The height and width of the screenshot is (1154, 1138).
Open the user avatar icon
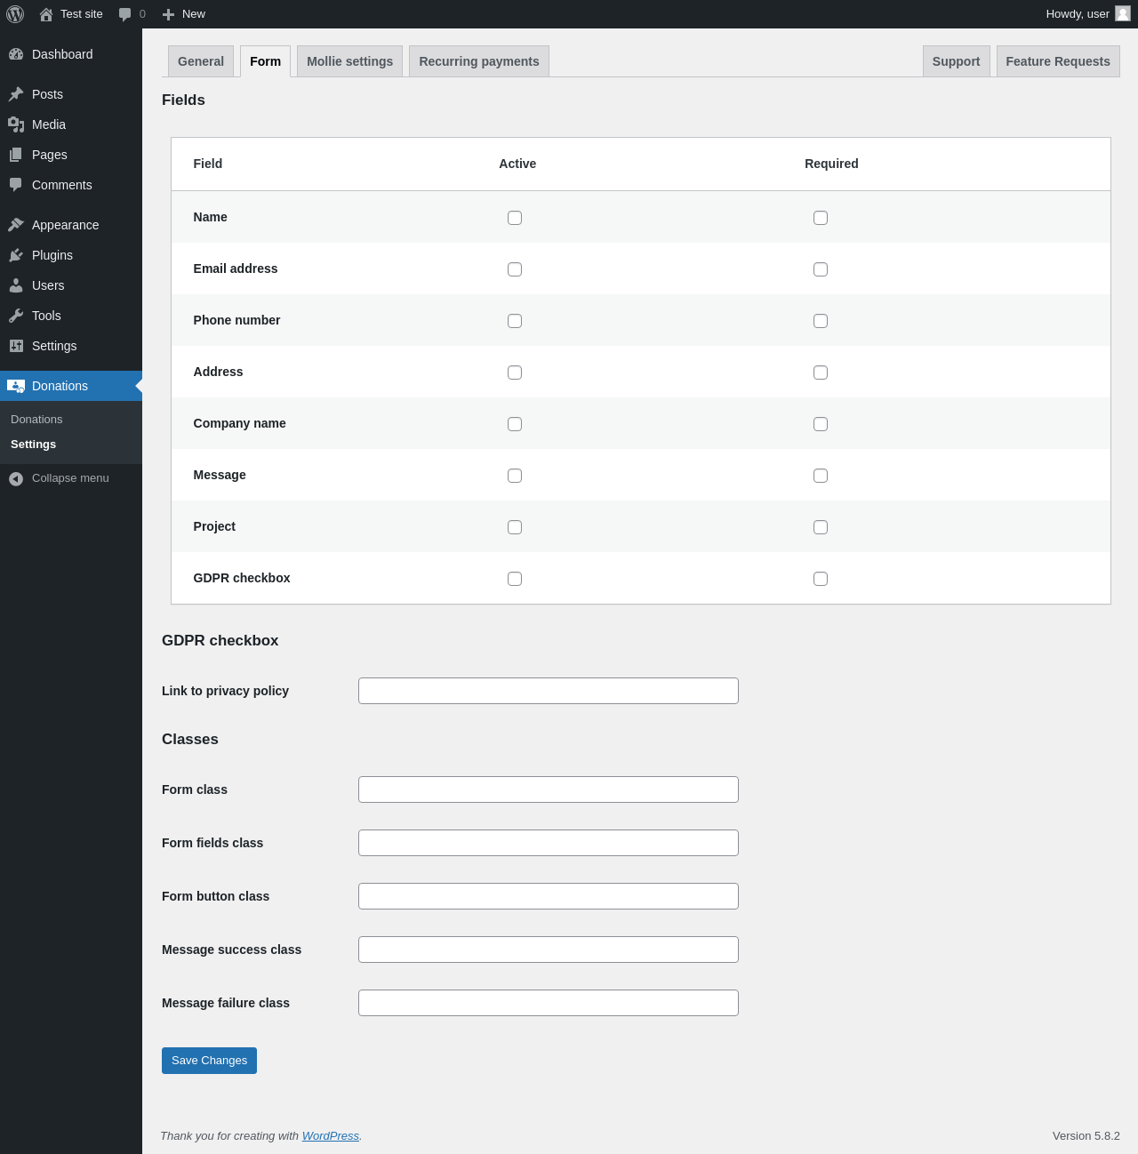[1123, 13]
